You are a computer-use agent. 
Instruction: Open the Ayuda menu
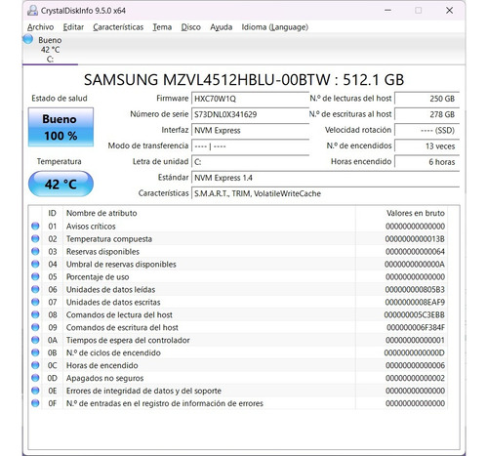coord(222,27)
